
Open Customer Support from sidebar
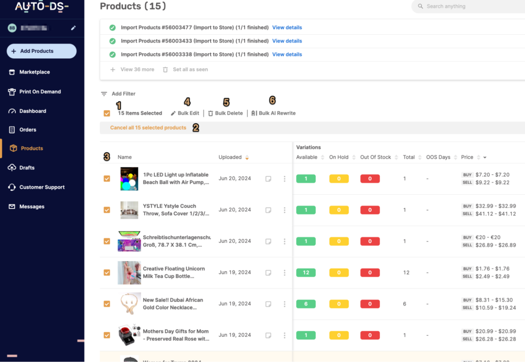[x=42, y=187]
